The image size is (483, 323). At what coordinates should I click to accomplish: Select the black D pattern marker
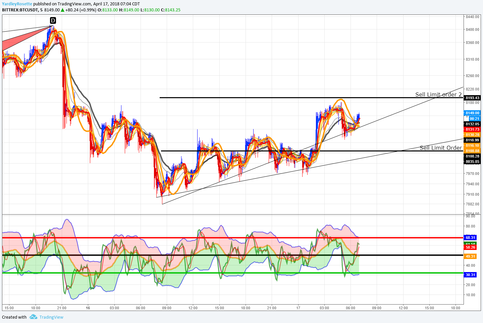coord(53,20)
